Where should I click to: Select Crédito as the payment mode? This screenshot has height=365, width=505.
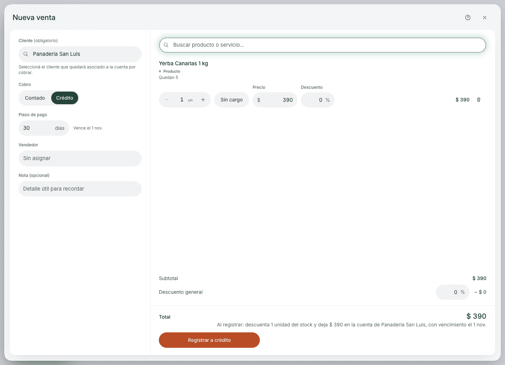tap(65, 98)
